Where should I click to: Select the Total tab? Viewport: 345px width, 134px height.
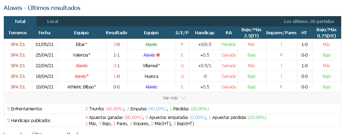click(x=20, y=22)
